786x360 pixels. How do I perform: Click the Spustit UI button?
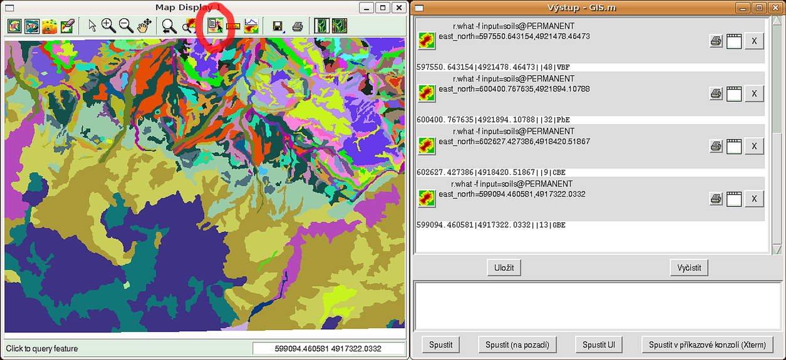click(598, 344)
